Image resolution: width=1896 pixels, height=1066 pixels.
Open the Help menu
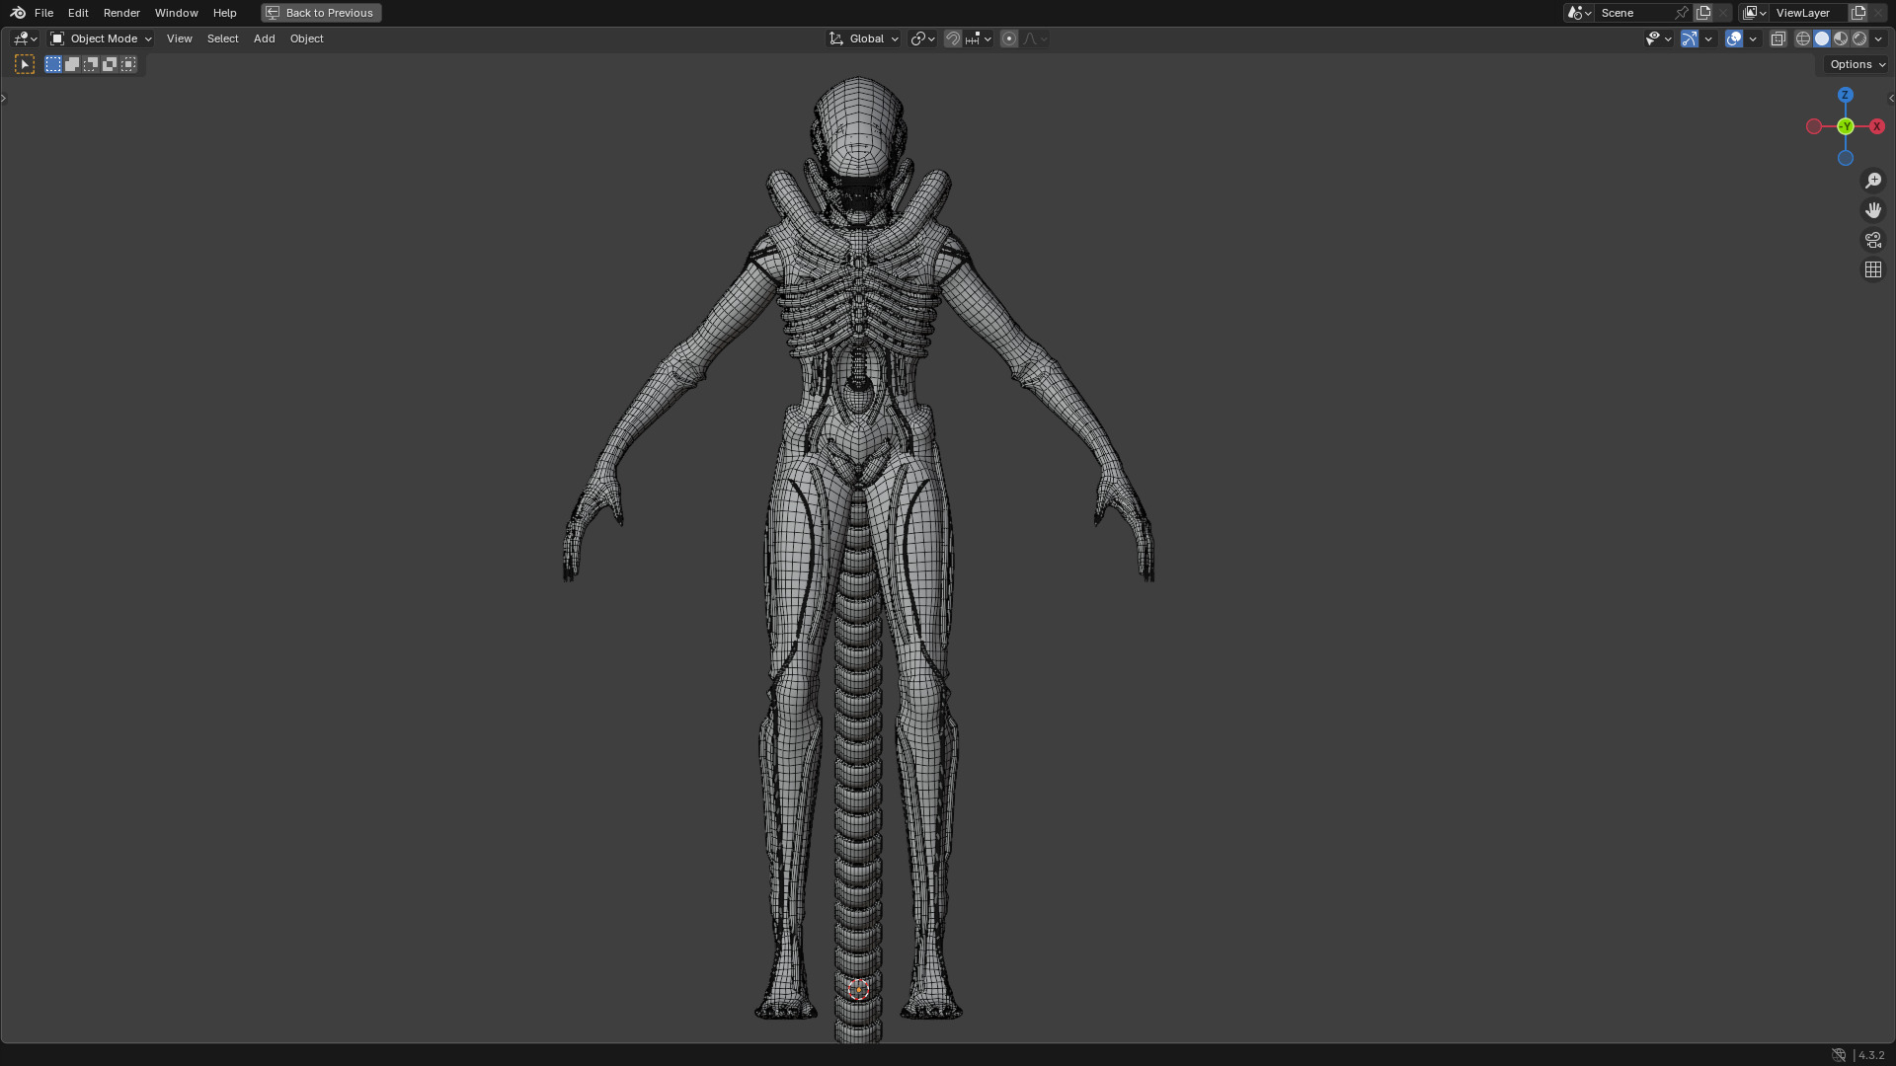[x=224, y=13]
